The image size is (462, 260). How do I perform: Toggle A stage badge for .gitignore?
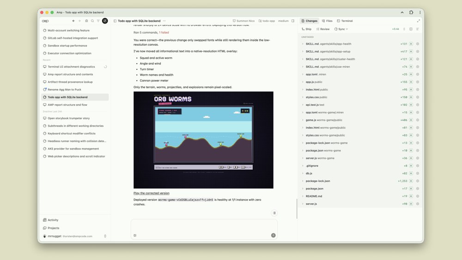[411, 166]
